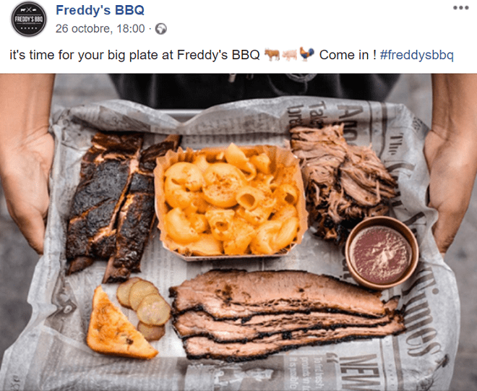Screen dimensions: 477x391
Task: Click the left hand holding the tray
Action: [27, 171]
